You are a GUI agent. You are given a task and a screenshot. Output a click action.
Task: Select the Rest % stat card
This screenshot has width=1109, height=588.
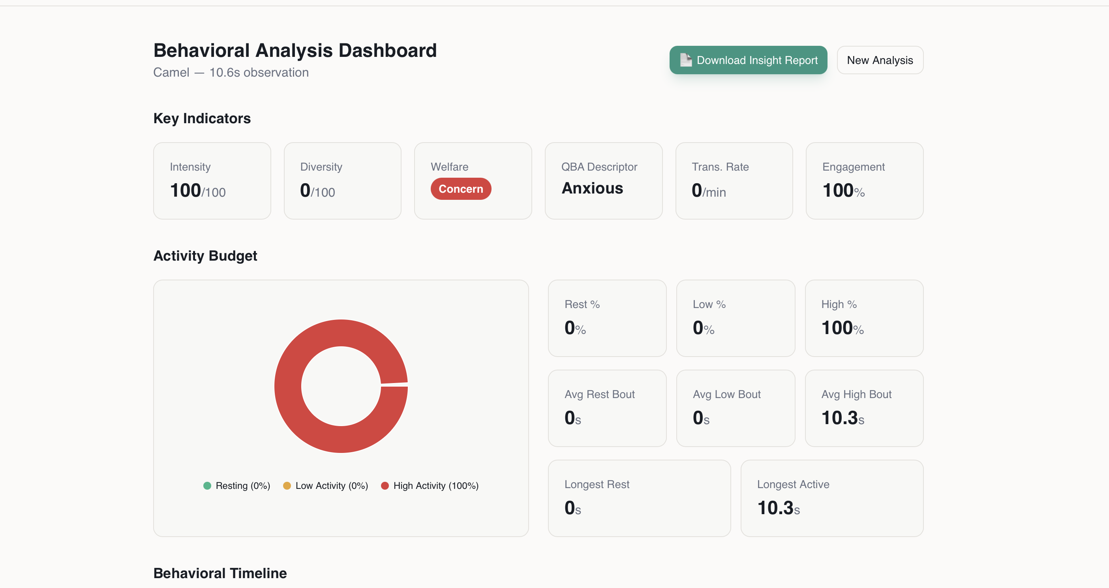pos(606,318)
